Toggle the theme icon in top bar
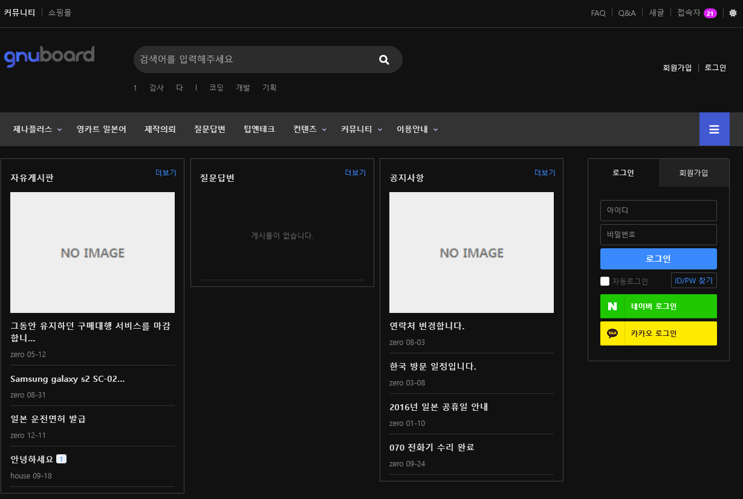The width and height of the screenshot is (743, 499). pyautogui.click(x=733, y=13)
